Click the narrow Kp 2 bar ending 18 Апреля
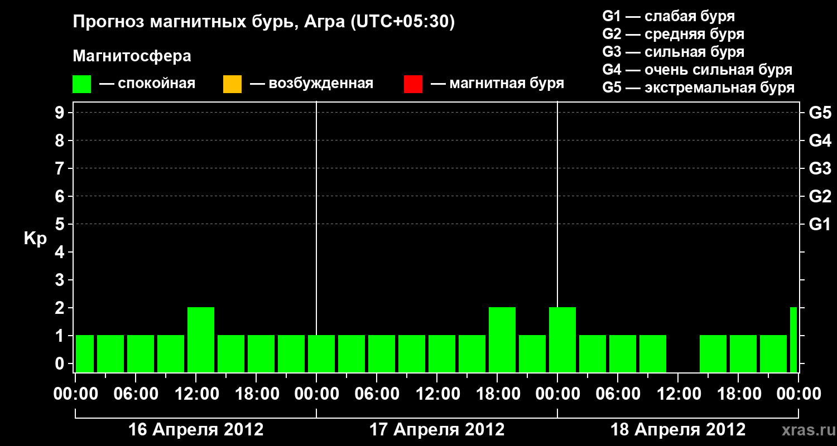Image resolution: width=837 pixels, height=446 pixels. (x=793, y=340)
